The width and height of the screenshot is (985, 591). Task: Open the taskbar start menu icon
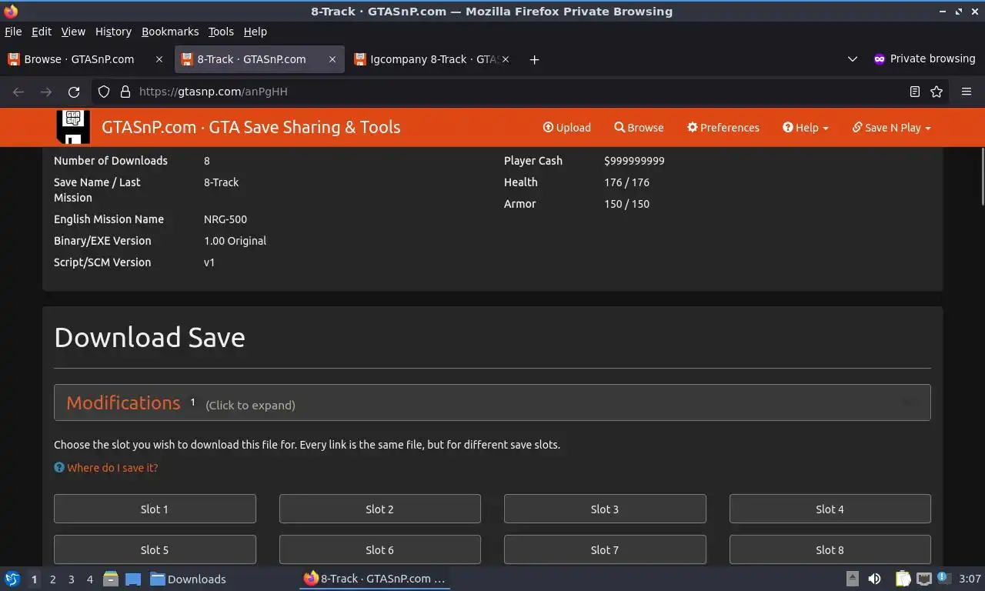12,579
